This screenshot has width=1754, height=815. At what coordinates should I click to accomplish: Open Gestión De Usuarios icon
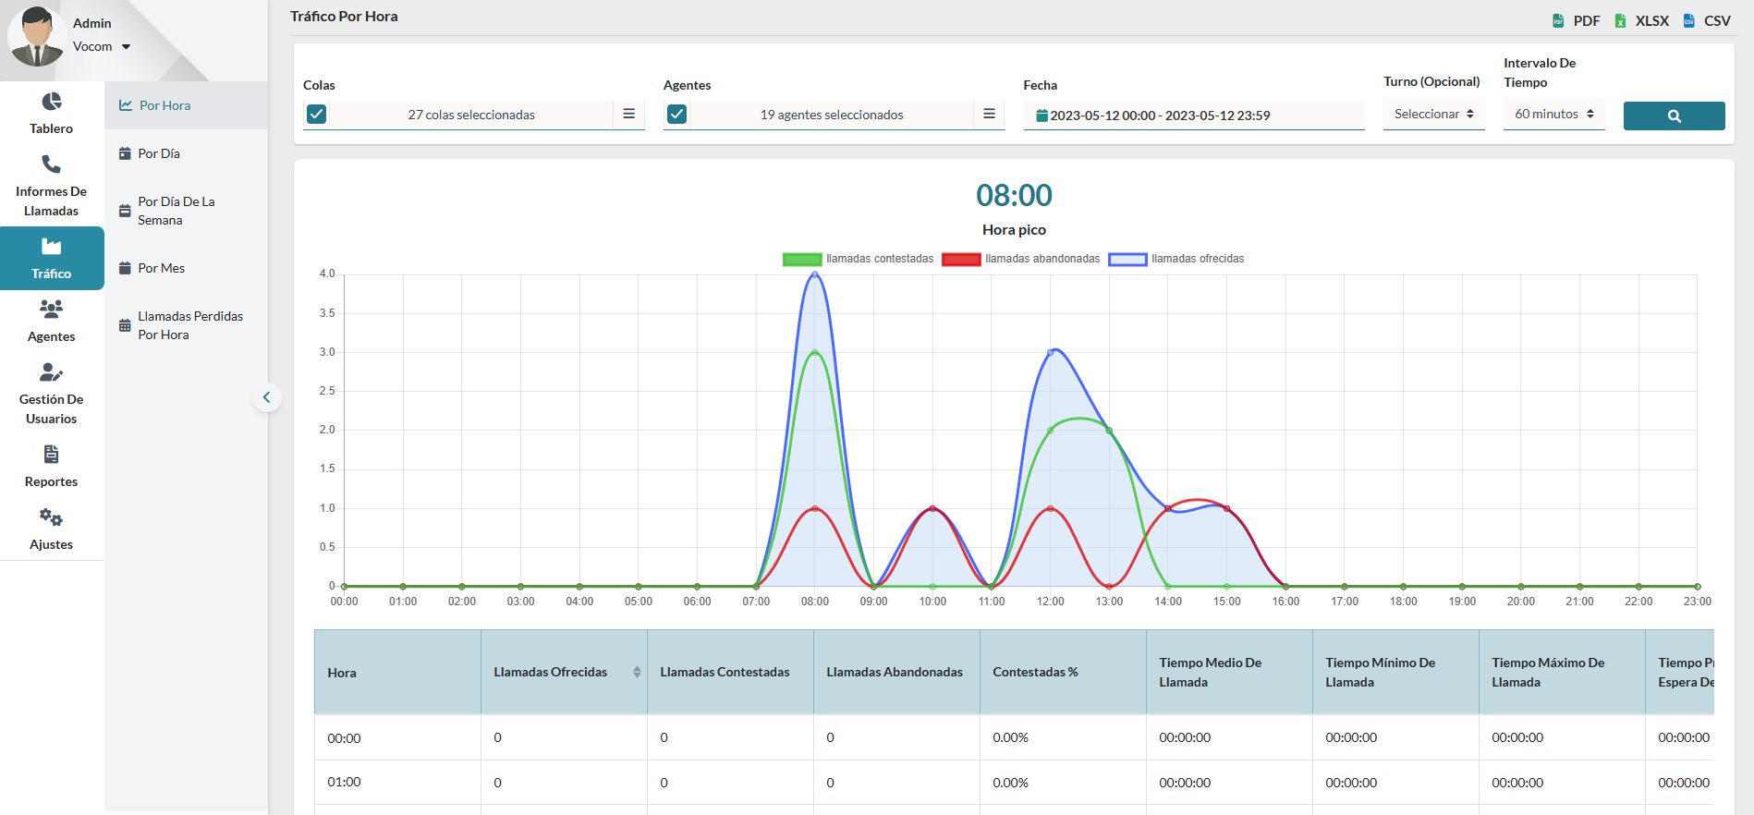point(52,372)
